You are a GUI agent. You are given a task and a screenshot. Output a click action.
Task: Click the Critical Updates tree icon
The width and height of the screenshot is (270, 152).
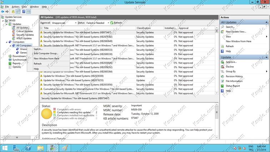click(x=14, y=31)
